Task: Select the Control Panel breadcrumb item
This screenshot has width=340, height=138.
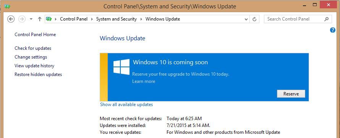Action: pyautogui.click(x=74, y=19)
